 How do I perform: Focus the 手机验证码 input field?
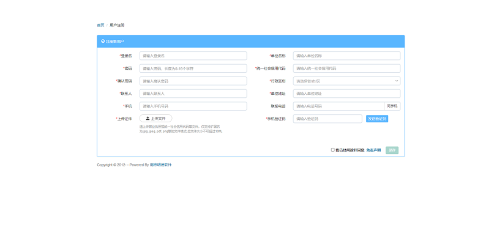point(327,119)
